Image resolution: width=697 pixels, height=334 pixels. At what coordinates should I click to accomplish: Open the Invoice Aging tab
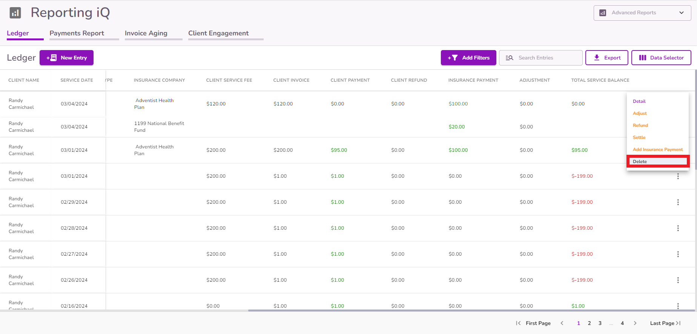(x=146, y=33)
